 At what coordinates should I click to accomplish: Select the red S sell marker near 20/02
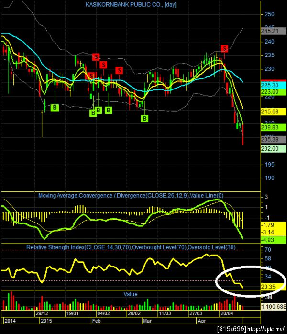point(119,70)
